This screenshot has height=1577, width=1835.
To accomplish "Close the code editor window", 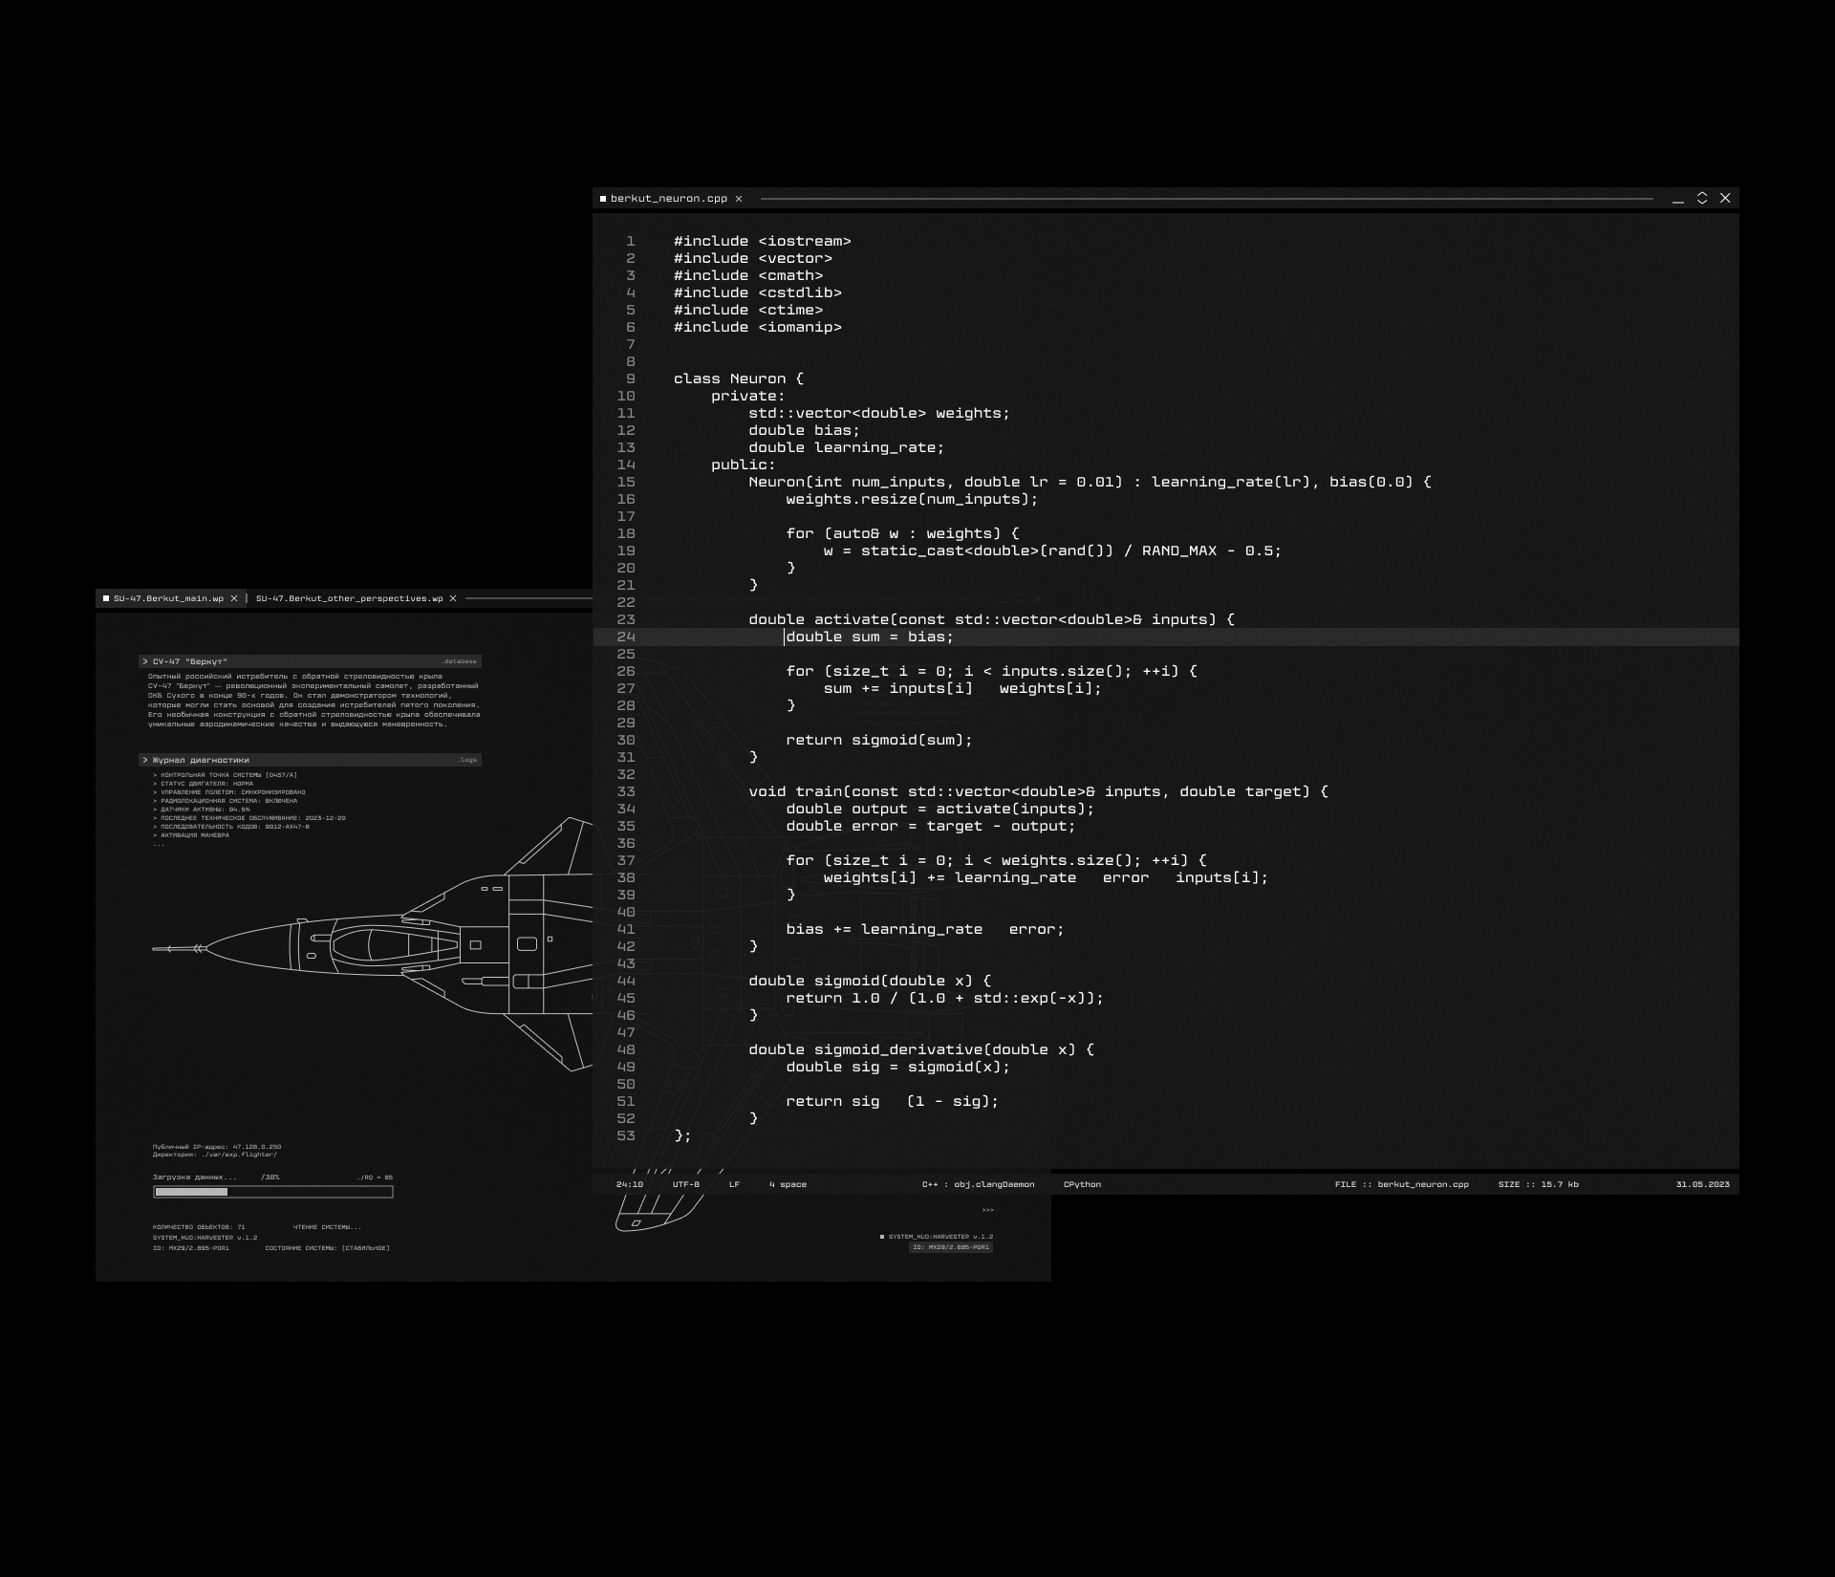I will pos(1725,198).
